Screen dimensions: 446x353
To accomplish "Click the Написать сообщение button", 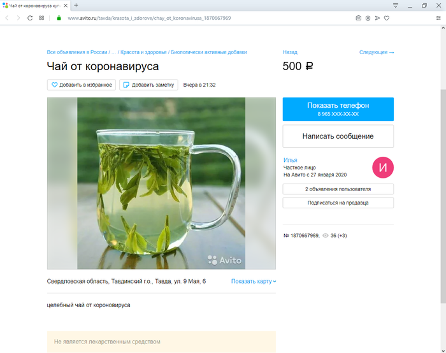I will click(338, 136).
